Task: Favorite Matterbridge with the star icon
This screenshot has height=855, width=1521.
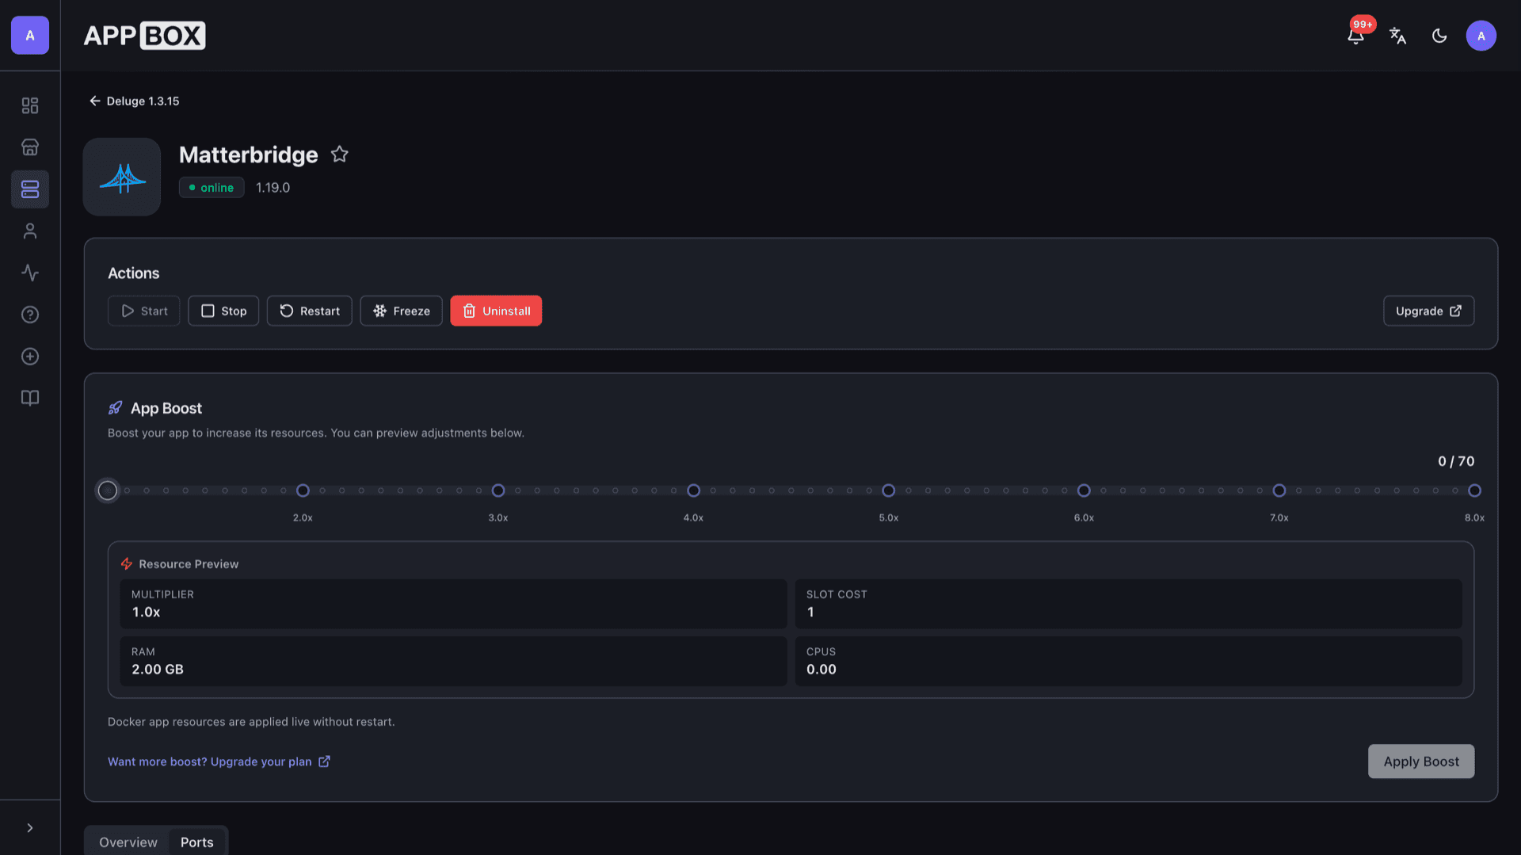Action: (340, 155)
